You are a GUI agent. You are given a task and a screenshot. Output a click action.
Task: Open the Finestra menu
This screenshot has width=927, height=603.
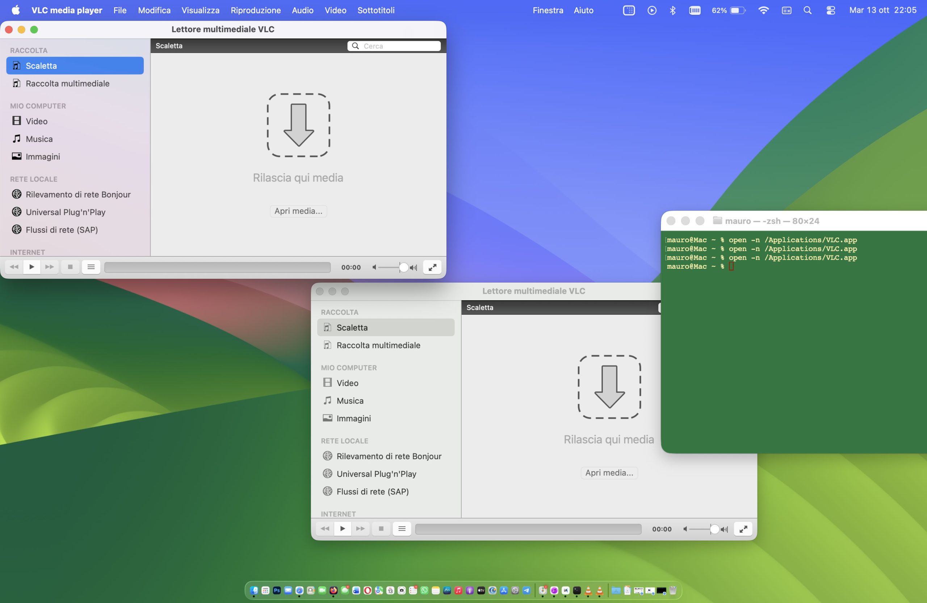(548, 11)
